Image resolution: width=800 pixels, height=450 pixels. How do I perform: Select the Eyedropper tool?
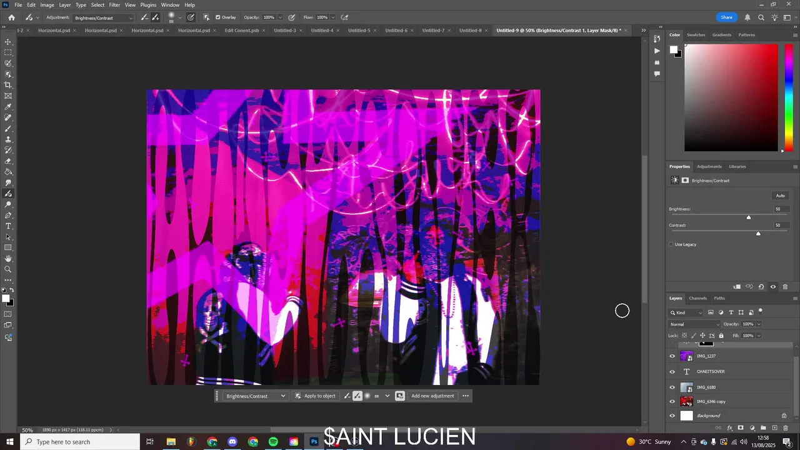pos(8,107)
